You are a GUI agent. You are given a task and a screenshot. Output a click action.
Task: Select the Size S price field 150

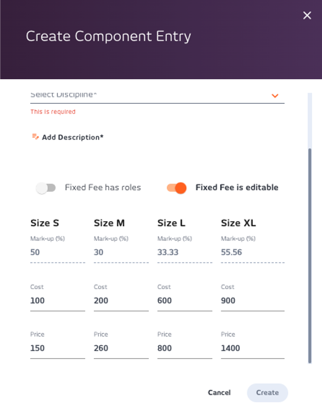[57, 348]
